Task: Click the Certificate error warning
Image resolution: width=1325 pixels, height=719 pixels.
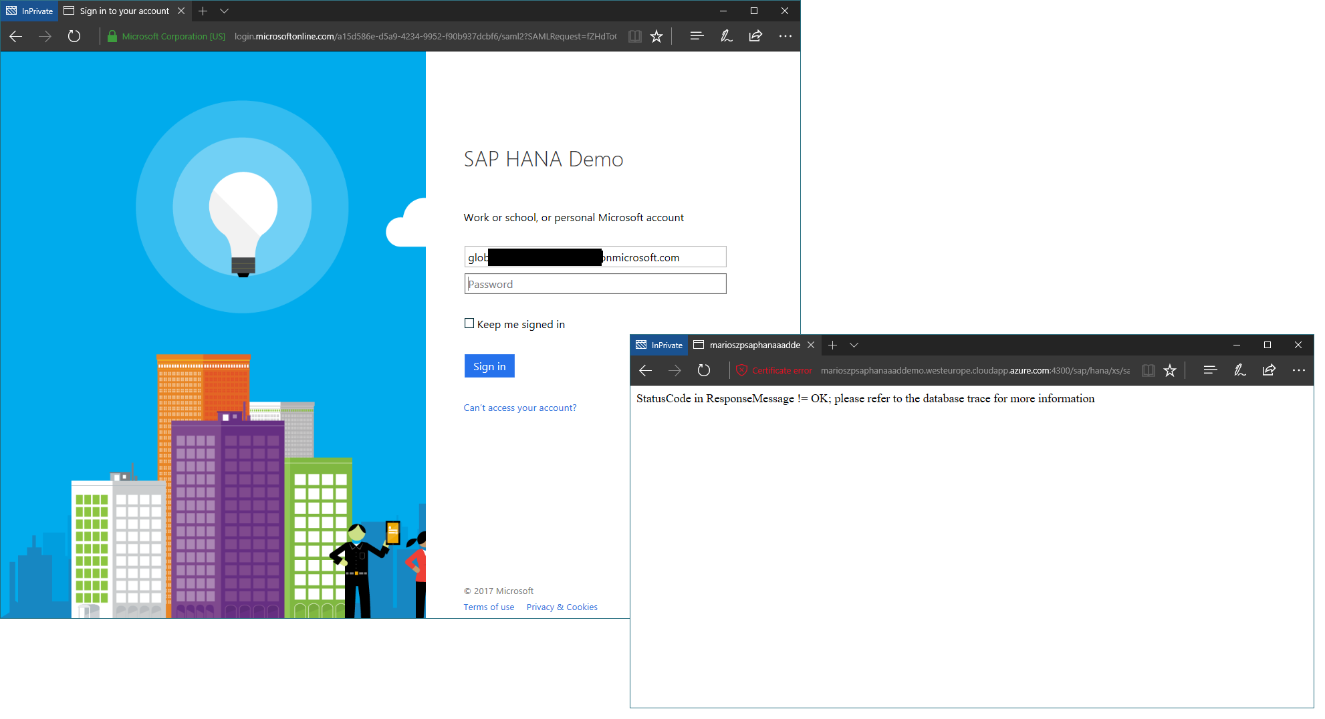Action: coord(774,370)
